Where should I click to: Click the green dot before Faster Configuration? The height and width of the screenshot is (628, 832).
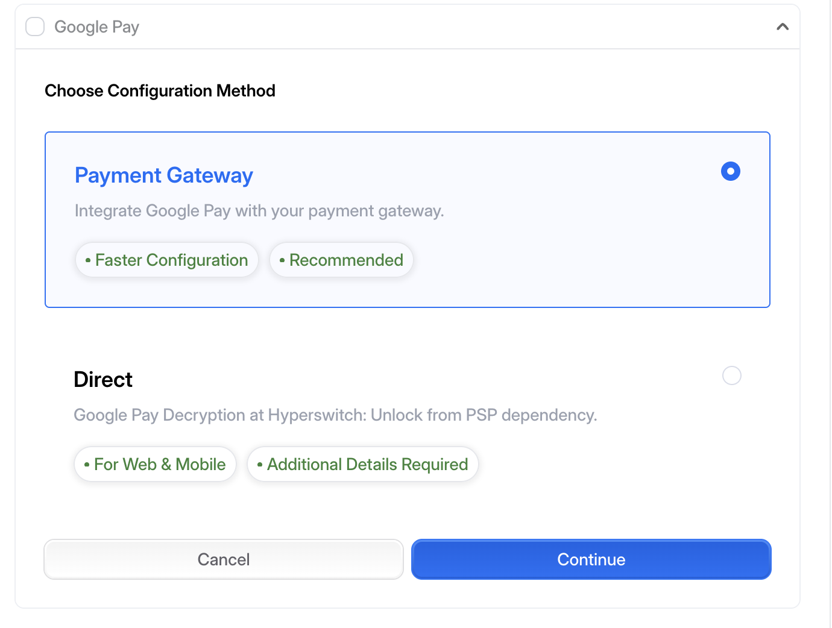click(x=88, y=260)
